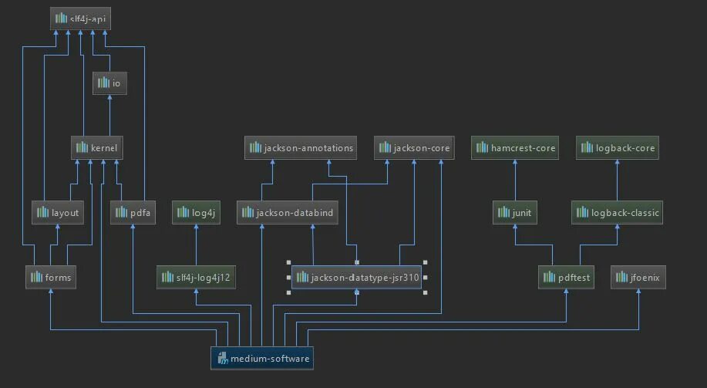Select the medium-software module node
Viewport: 707px width, 388px height.
pos(262,358)
